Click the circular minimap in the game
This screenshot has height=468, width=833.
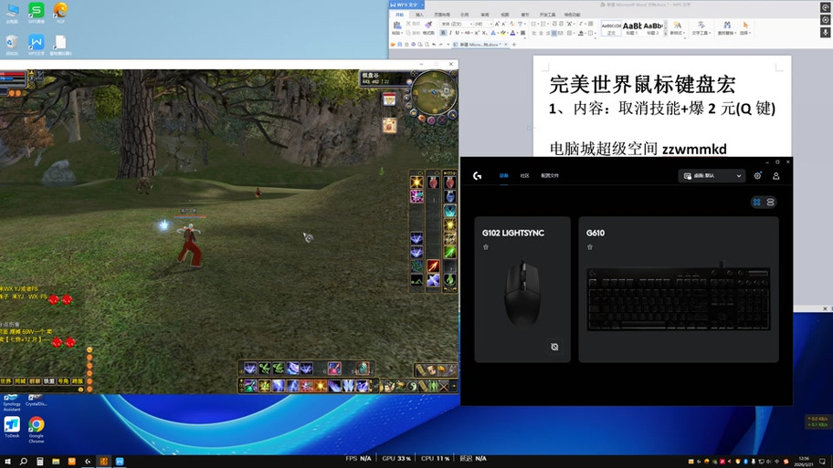(434, 93)
